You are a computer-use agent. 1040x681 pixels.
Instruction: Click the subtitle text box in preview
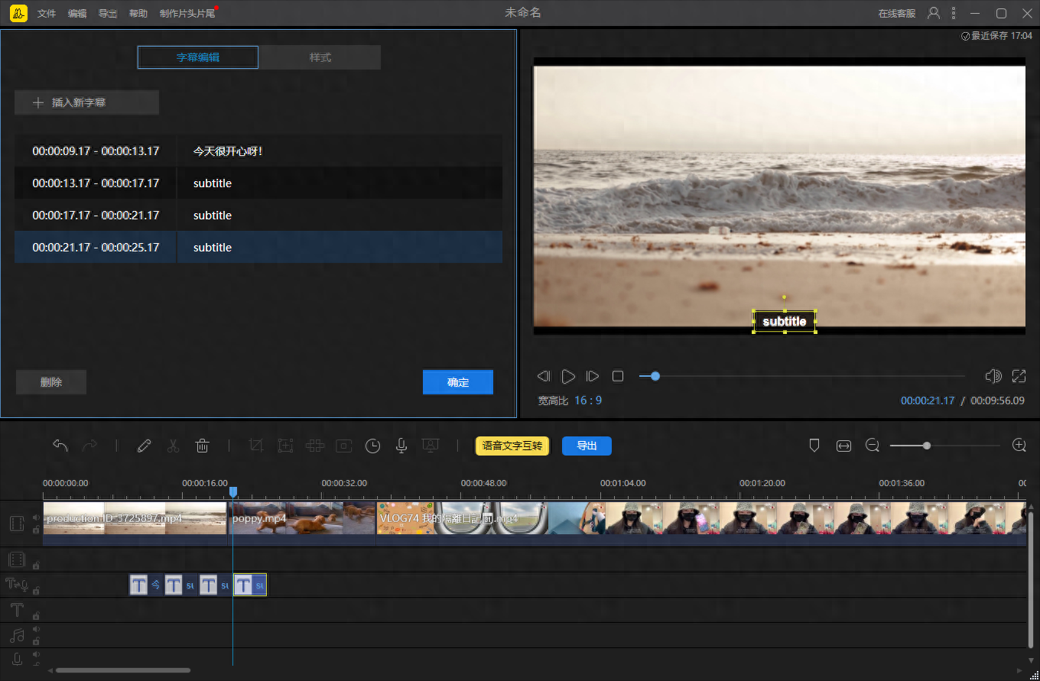pyautogui.click(x=785, y=322)
